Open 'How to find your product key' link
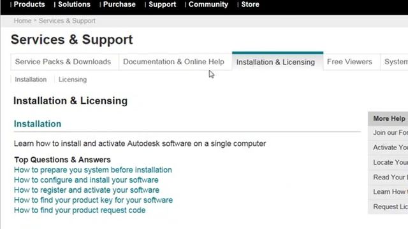Image resolution: width=408 pixels, height=229 pixels. click(94, 200)
